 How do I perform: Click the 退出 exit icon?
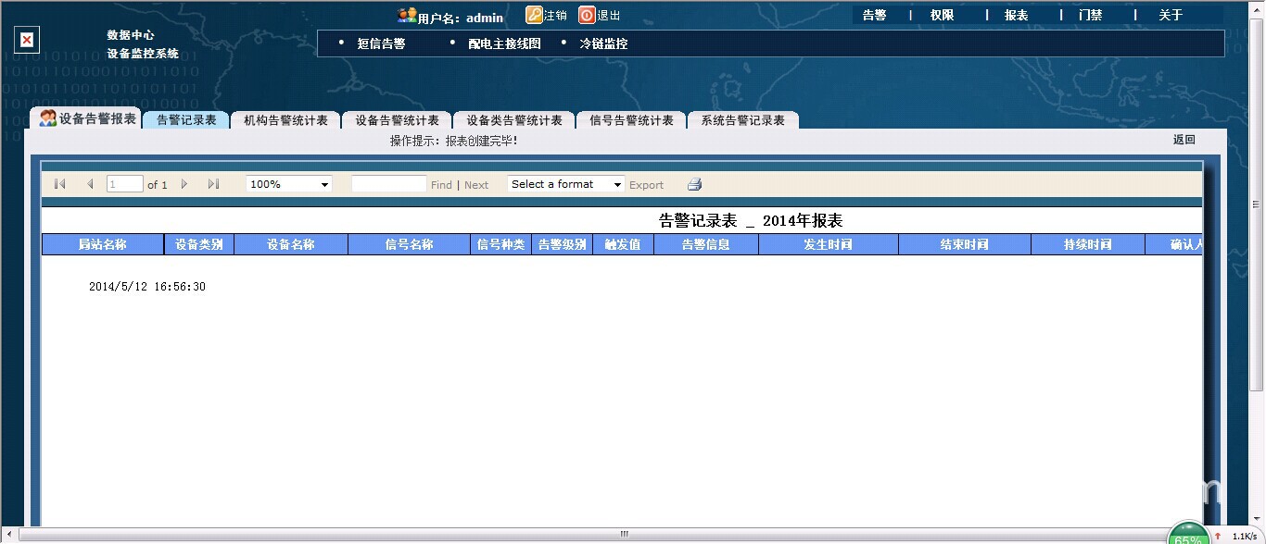pos(588,15)
